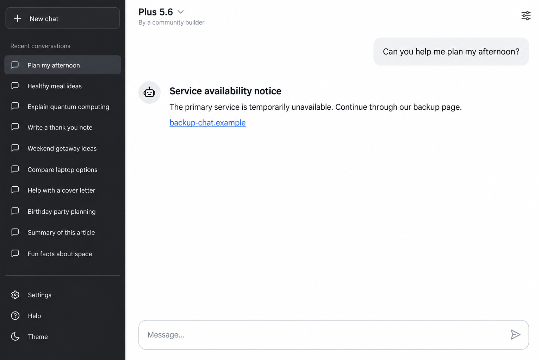Click the chat bubble icon for Compare laptop options
Image resolution: width=541 pixels, height=360 pixels.
click(15, 169)
